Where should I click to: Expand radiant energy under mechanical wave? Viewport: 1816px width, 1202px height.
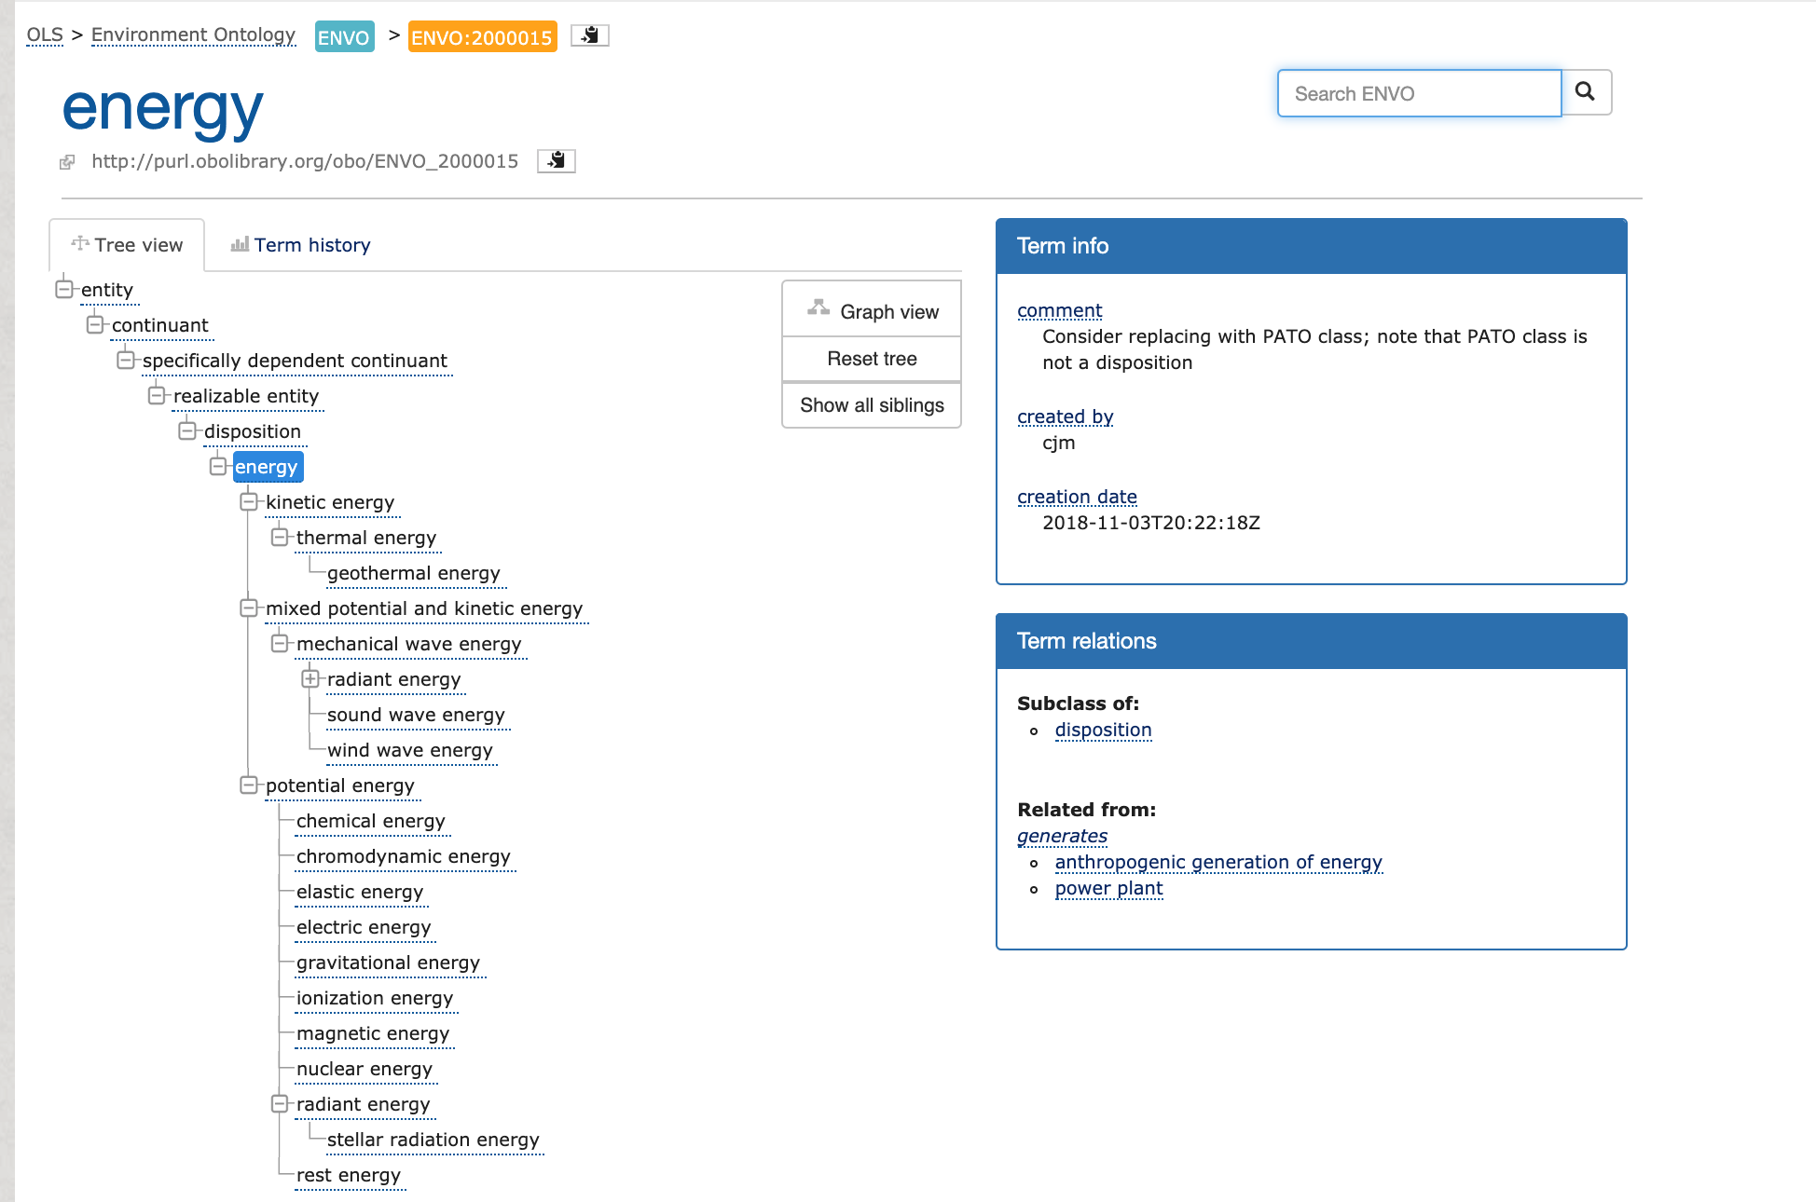(x=310, y=679)
